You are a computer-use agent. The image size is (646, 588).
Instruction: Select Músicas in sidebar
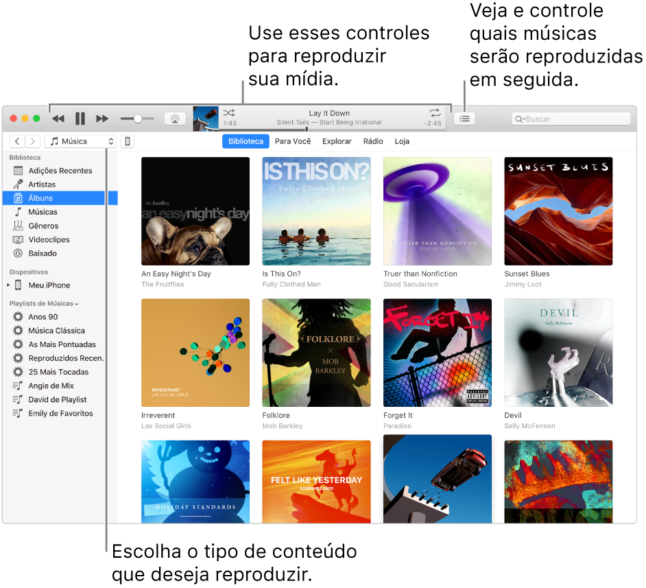tap(60, 212)
